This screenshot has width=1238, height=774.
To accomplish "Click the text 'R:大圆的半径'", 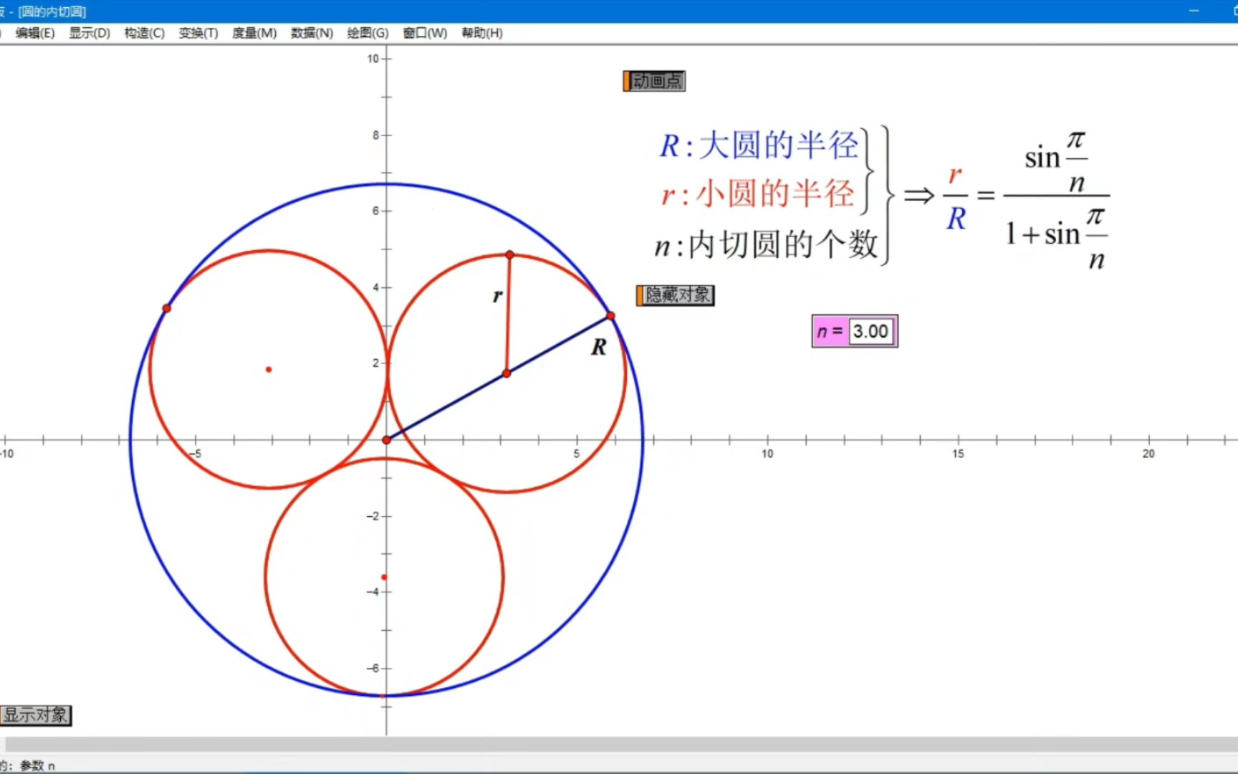I will coord(759,145).
